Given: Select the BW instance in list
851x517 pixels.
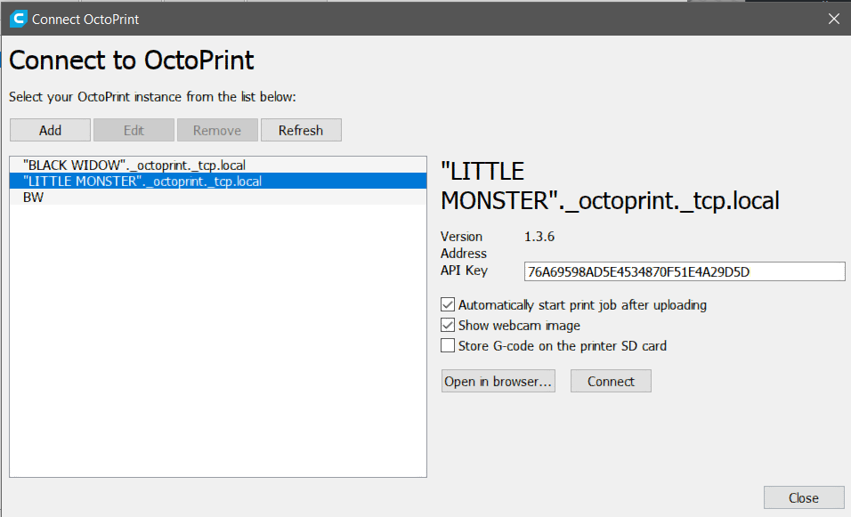Looking at the screenshot, I should pos(218,197).
